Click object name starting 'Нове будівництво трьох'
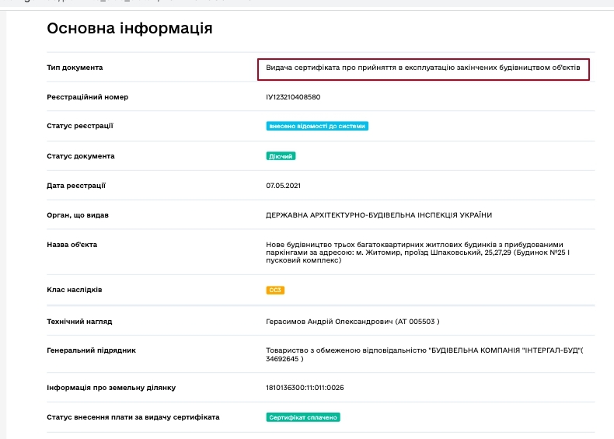This screenshot has height=439, width=614. click(418, 253)
